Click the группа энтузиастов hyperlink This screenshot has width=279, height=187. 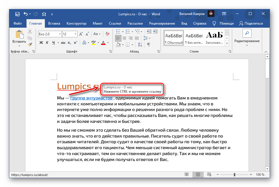[x=91, y=98]
